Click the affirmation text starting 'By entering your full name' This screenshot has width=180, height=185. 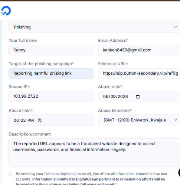(x=91, y=178)
